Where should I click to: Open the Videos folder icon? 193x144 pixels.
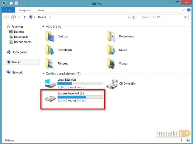click(112, 63)
